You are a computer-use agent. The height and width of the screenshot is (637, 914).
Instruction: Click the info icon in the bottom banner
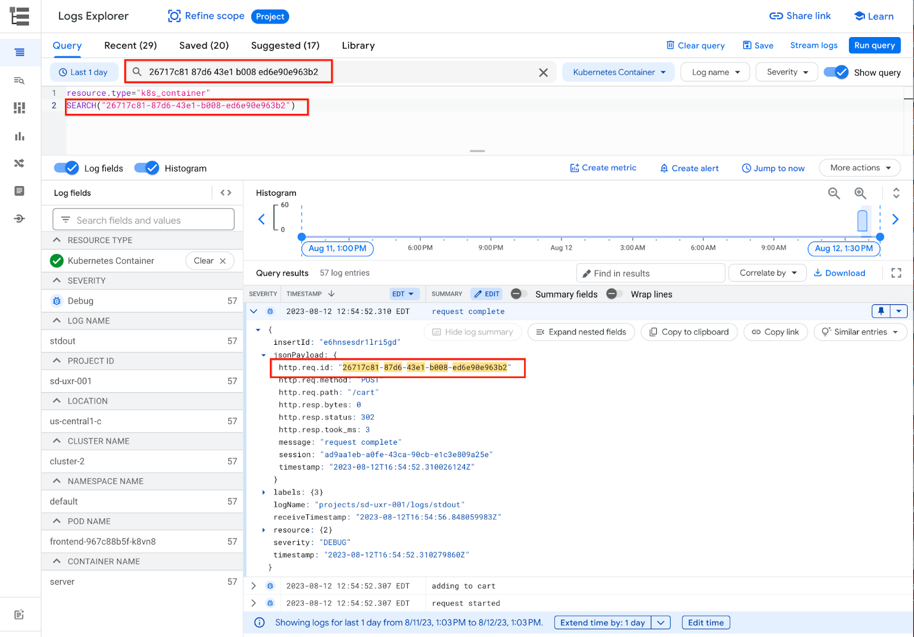tap(259, 623)
